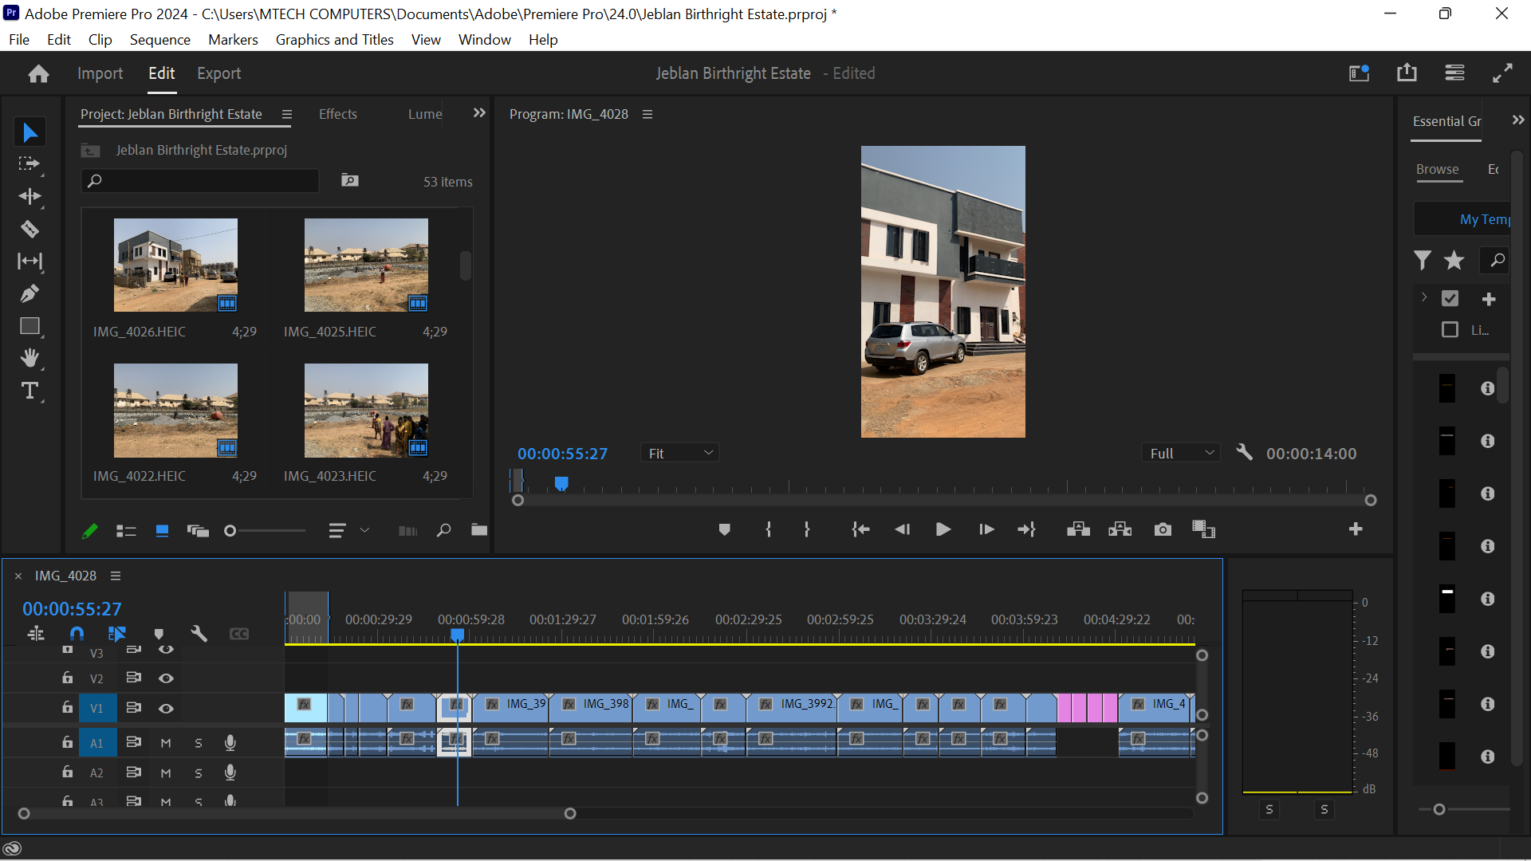Click Add Marker in Program monitor
1531x861 pixels.
pos(724,529)
